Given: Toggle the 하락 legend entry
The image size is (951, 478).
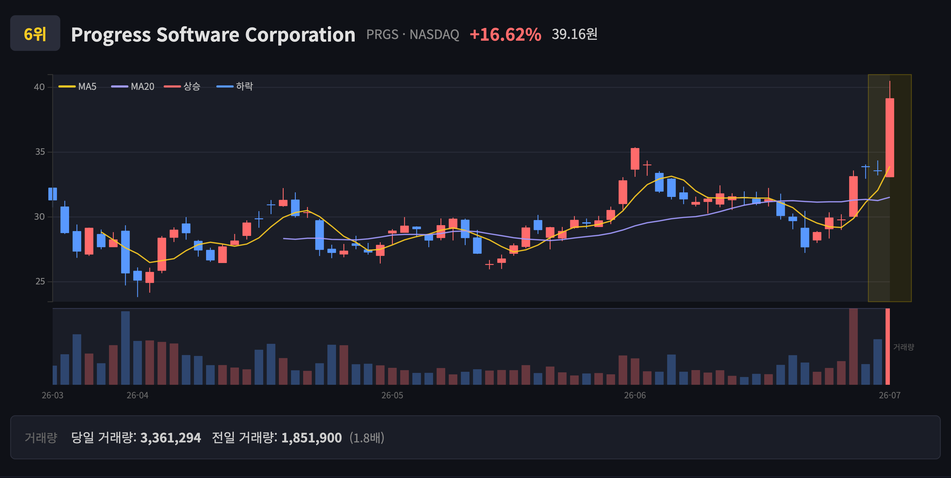Looking at the screenshot, I should pyautogui.click(x=235, y=87).
